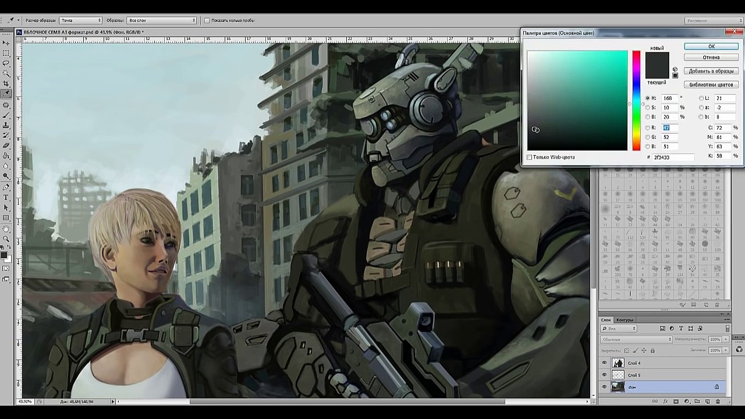Hide layer Слой 4 with eye icon
745x419 pixels.
[x=604, y=363]
